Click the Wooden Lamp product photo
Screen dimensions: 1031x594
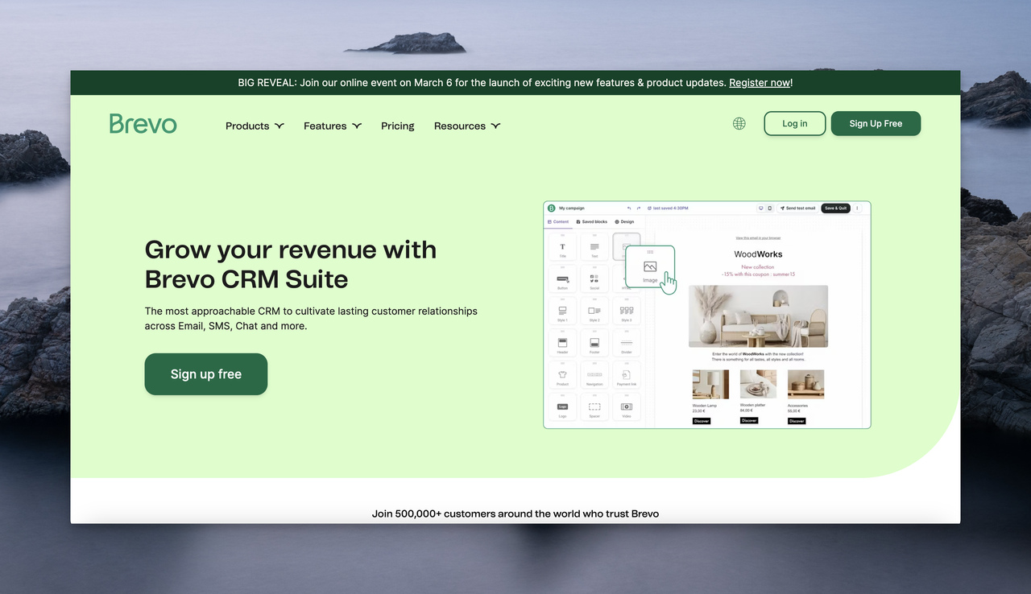(x=710, y=384)
